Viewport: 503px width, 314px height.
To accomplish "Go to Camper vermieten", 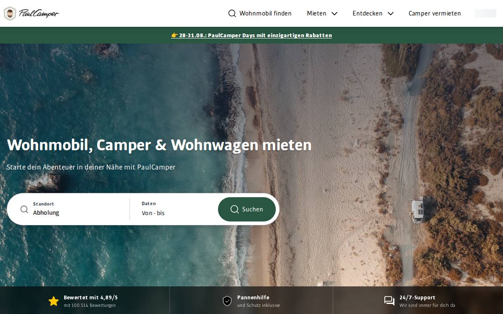I will click(x=435, y=13).
